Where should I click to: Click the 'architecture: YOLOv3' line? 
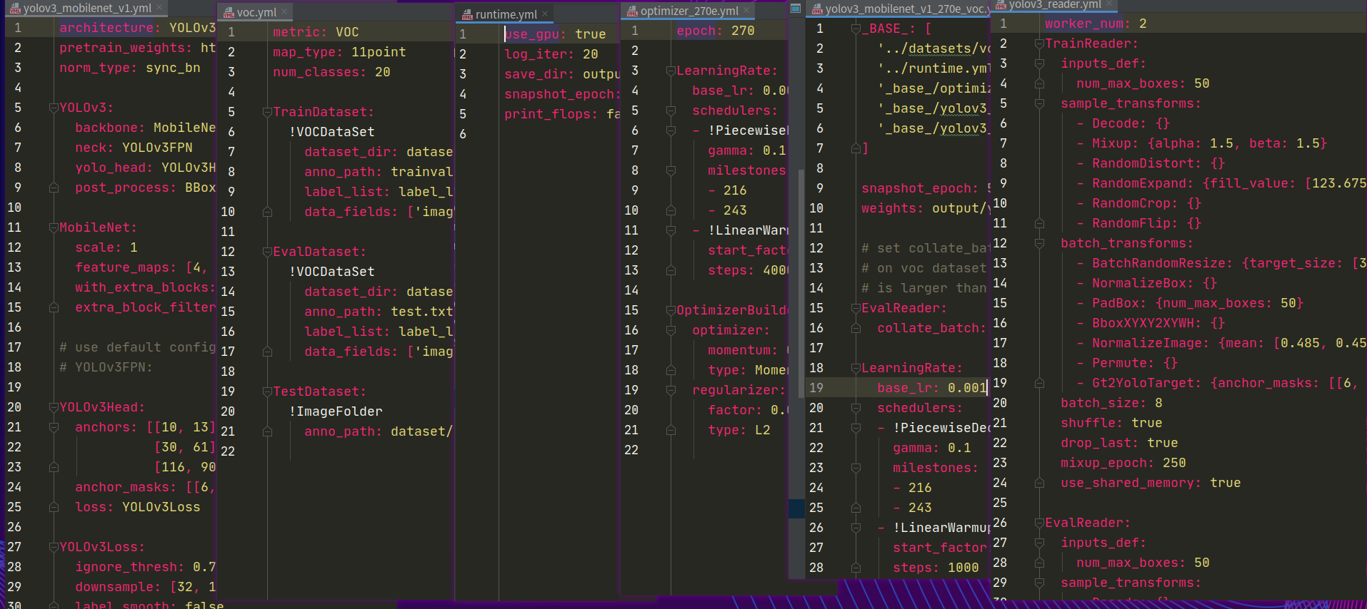click(137, 28)
